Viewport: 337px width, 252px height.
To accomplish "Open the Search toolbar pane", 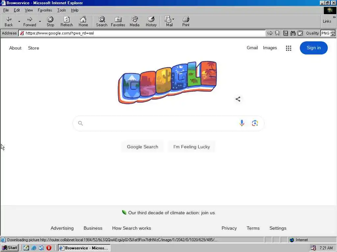I will (x=102, y=21).
